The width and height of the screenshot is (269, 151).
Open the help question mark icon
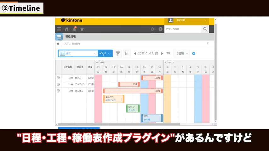pyautogui.click(x=160, y=29)
